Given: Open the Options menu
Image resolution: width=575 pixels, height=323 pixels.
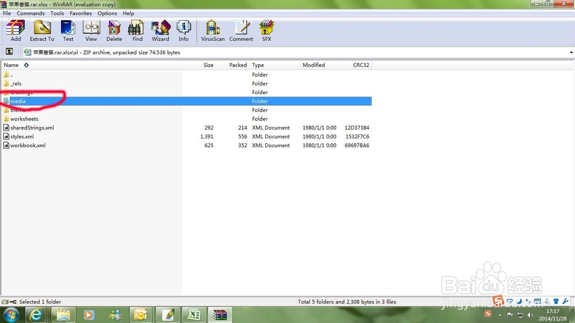Looking at the screenshot, I should point(107,13).
